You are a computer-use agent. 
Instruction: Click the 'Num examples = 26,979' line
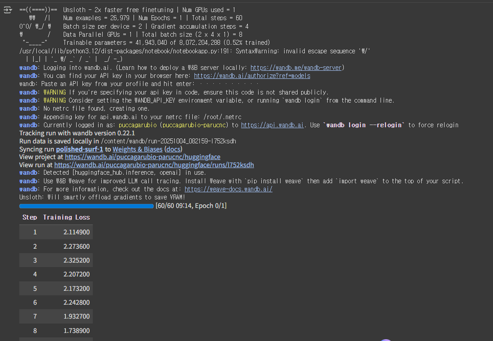(152, 18)
